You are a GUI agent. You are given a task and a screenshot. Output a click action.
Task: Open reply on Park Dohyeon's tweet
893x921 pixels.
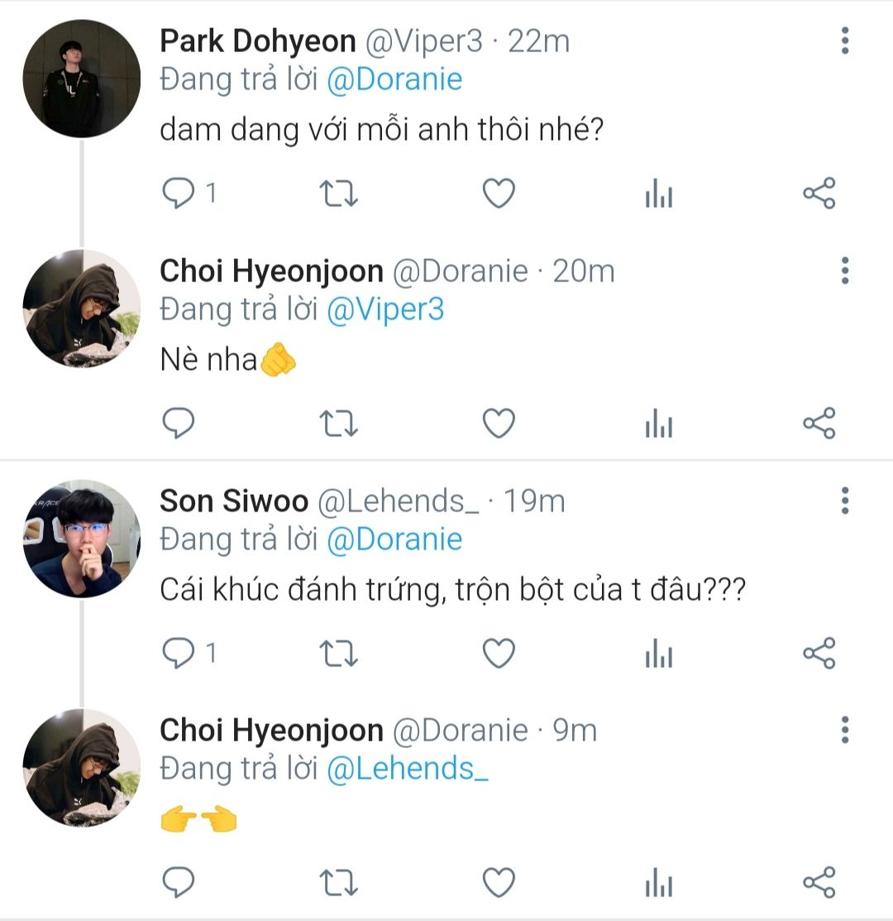[x=179, y=194]
